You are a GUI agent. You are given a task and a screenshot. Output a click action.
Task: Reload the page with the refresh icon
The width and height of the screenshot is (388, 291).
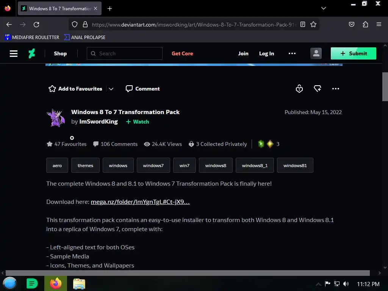(36, 25)
